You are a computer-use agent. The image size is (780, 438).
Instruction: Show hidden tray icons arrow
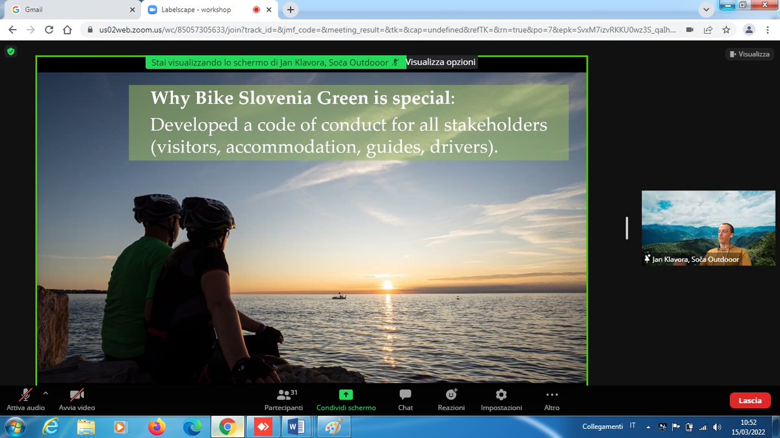pyautogui.click(x=647, y=427)
